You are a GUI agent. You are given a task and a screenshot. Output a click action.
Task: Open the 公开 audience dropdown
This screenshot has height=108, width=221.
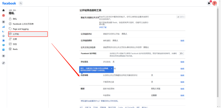[x=181, y=17]
